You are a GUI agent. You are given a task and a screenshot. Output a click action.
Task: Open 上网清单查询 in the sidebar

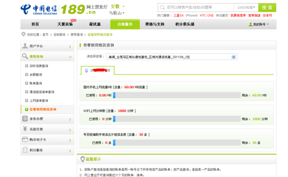[x=39, y=100]
